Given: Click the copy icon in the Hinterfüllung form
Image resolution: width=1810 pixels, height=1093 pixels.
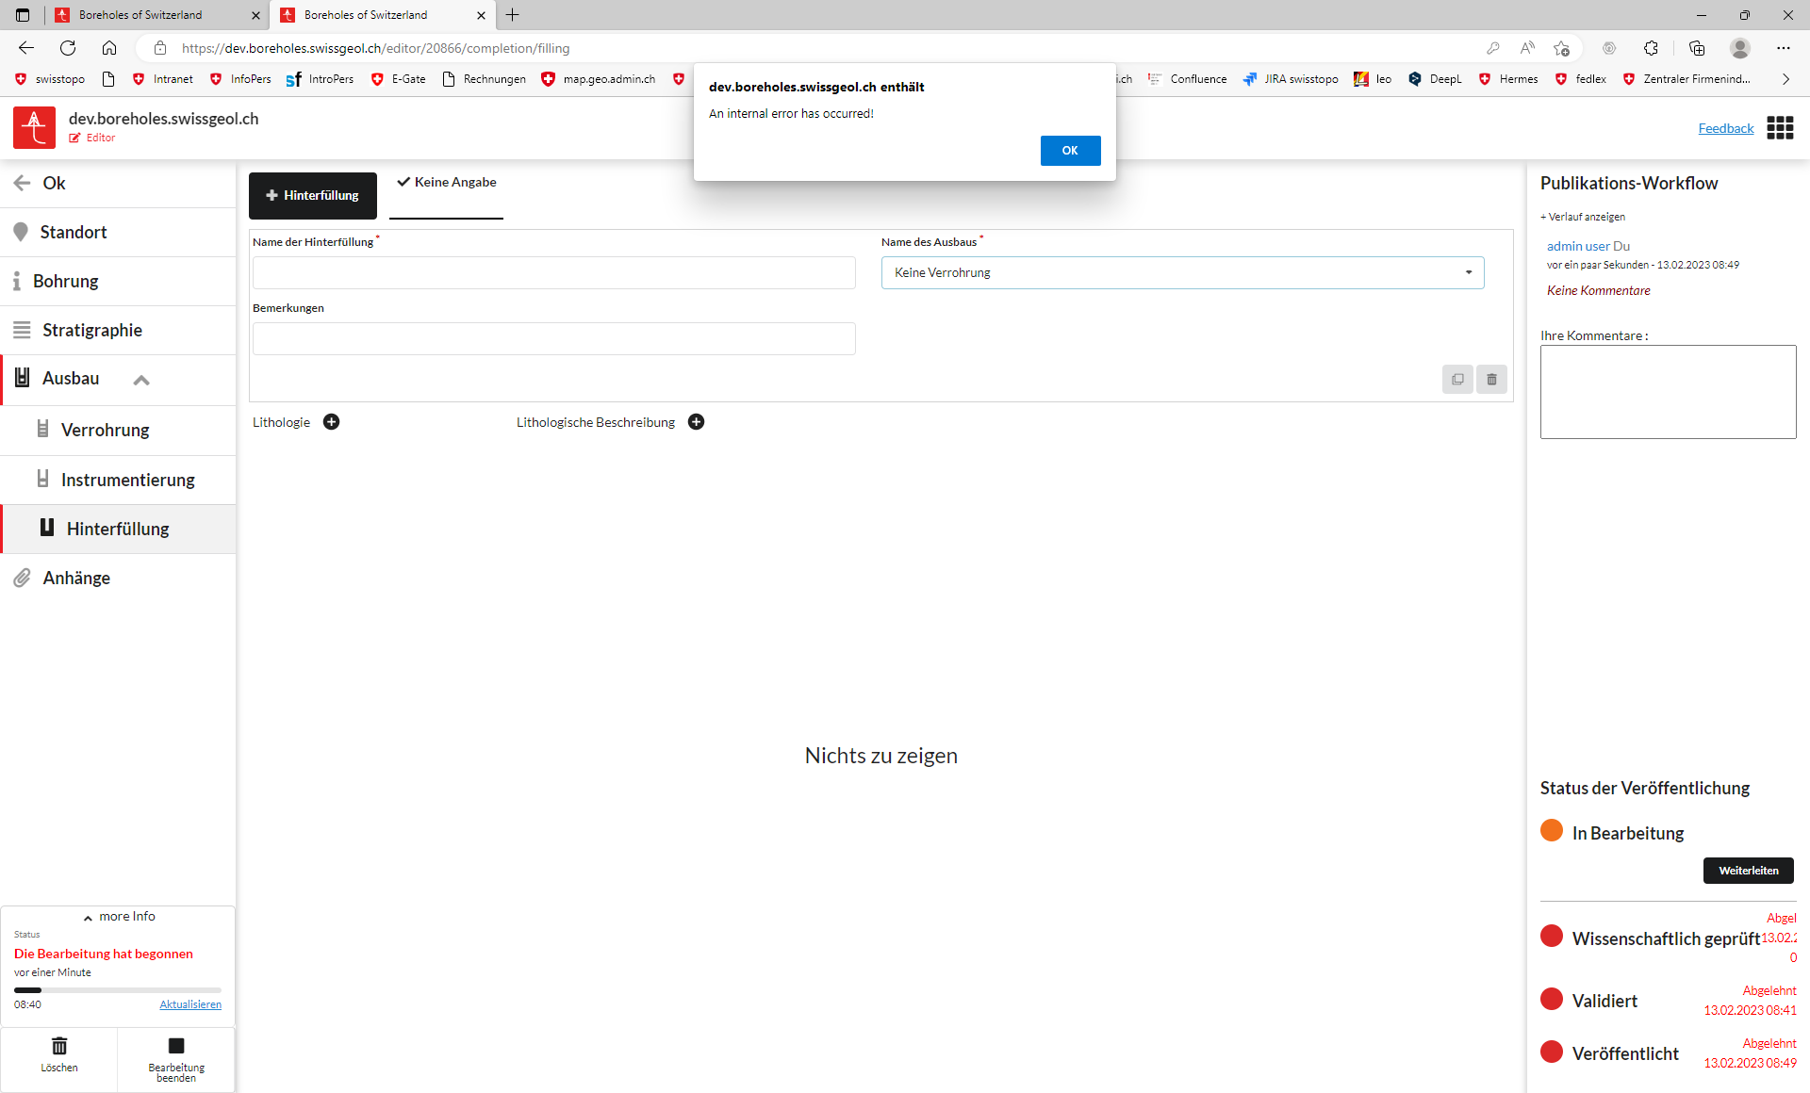Looking at the screenshot, I should [1457, 379].
